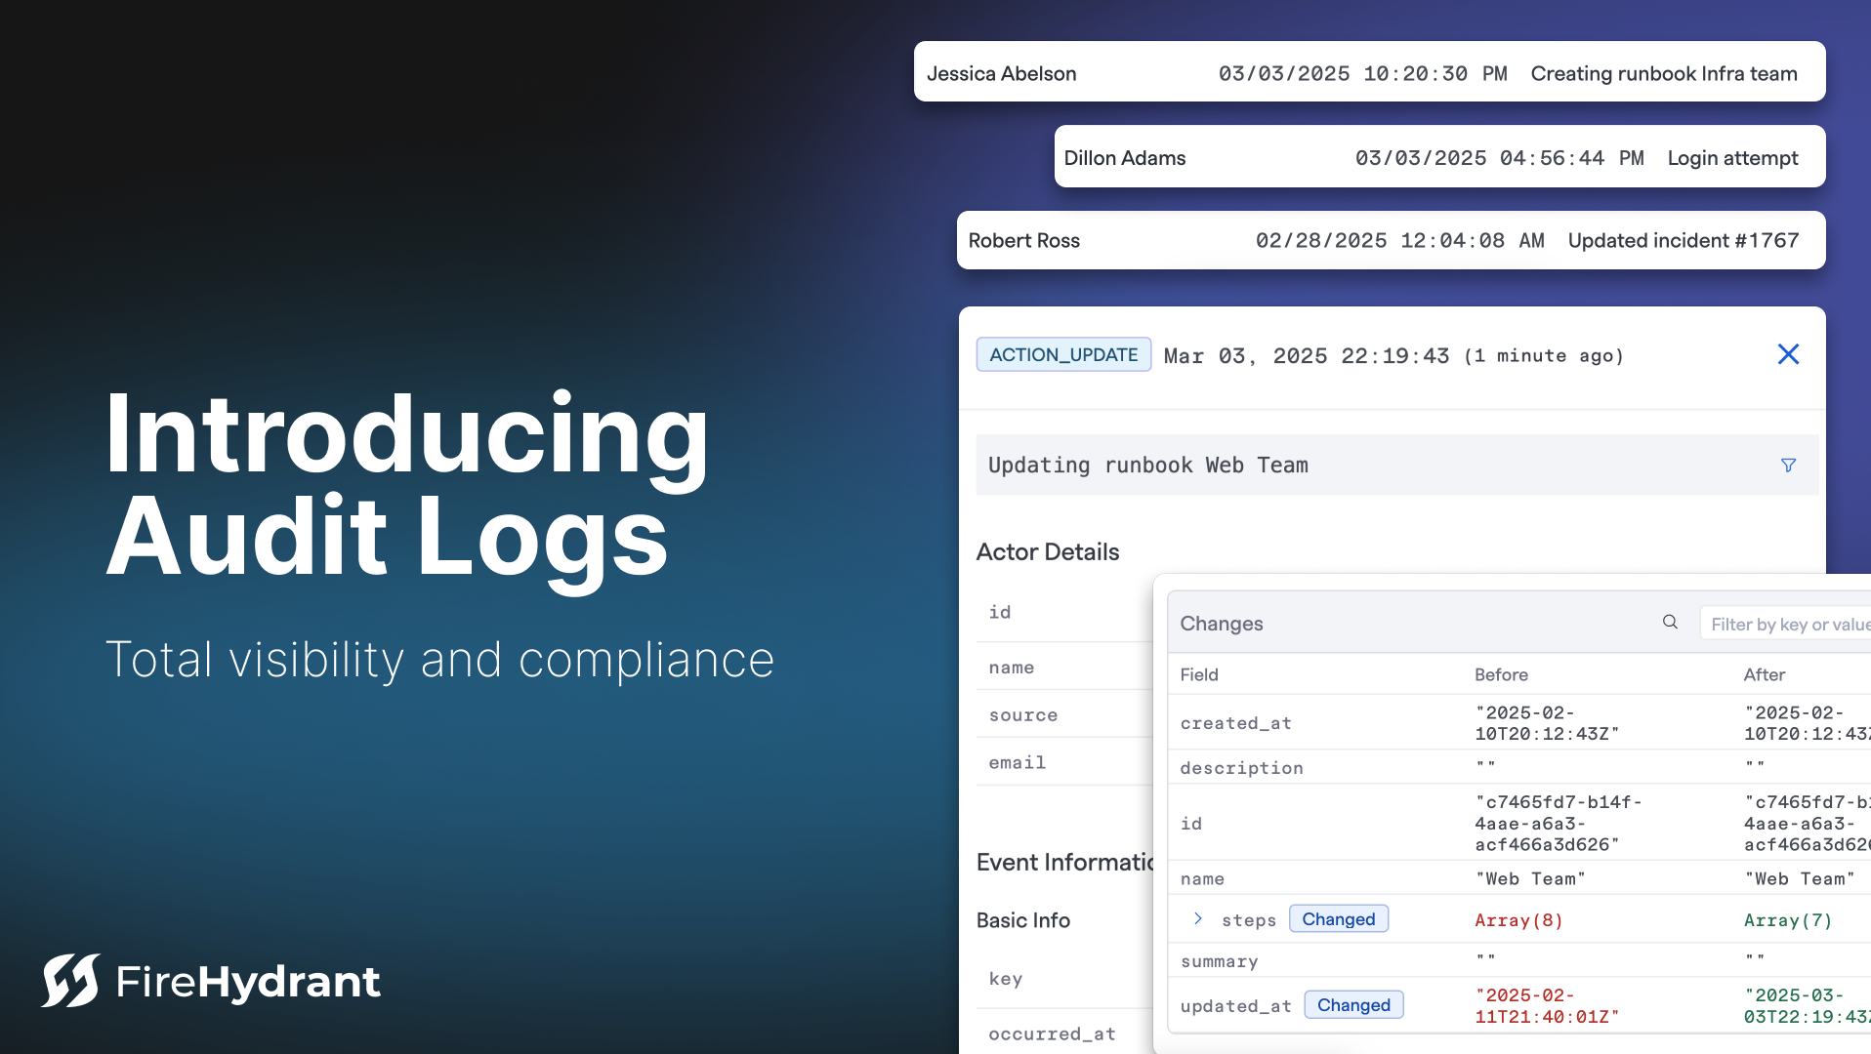Click the FireHydrant wordmark text
This screenshot has height=1054, width=1871.
click(x=248, y=981)
